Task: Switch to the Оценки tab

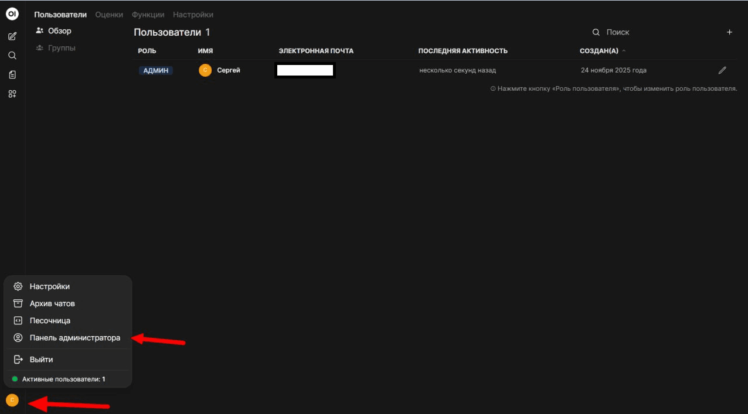Action: tap(109, 14)
